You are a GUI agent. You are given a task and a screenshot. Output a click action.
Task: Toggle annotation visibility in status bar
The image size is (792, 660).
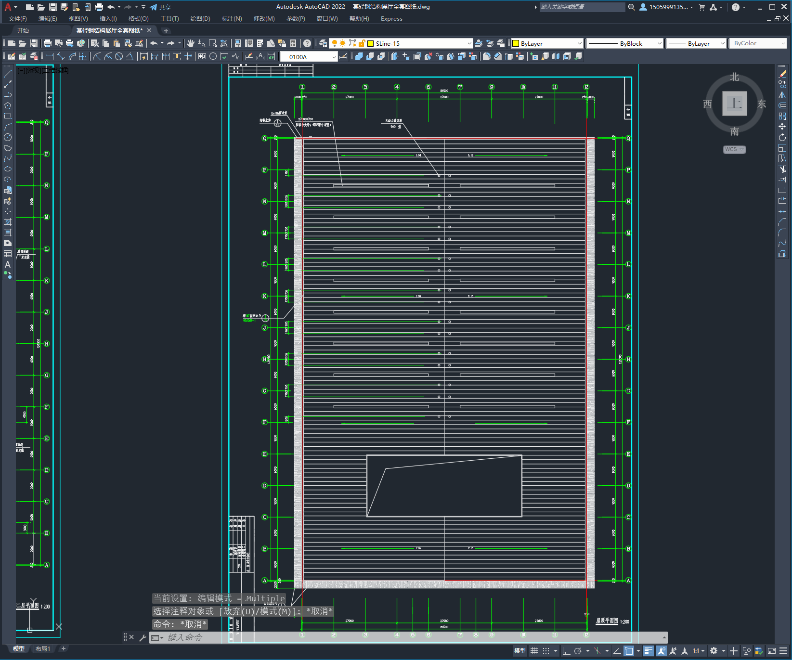[662, 651]
